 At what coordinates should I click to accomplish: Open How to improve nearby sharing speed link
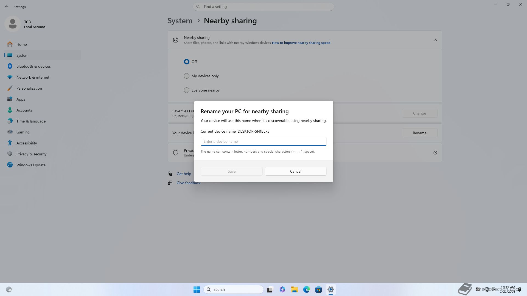(301, 43)
